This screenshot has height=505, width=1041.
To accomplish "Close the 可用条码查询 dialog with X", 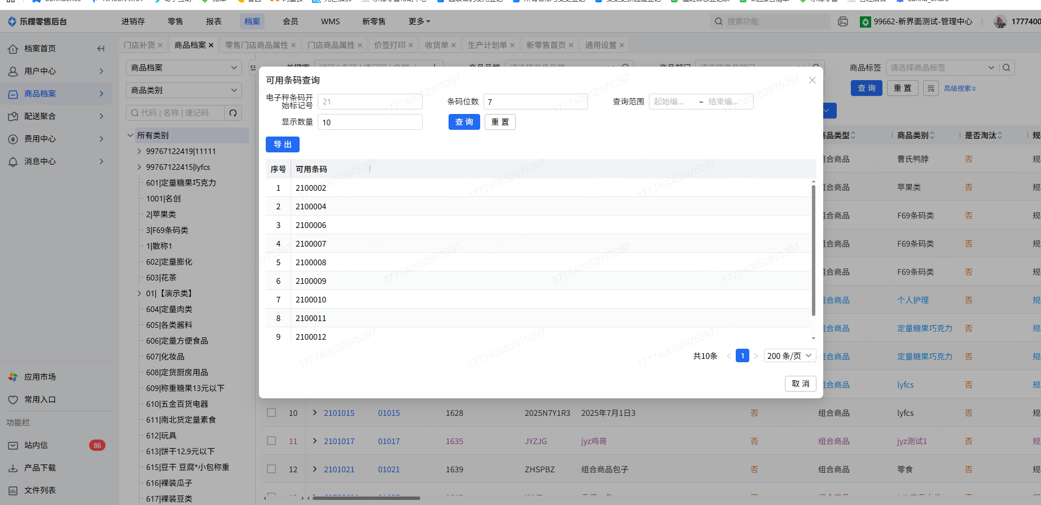I will pyautogui.click(x=812, y=80).
